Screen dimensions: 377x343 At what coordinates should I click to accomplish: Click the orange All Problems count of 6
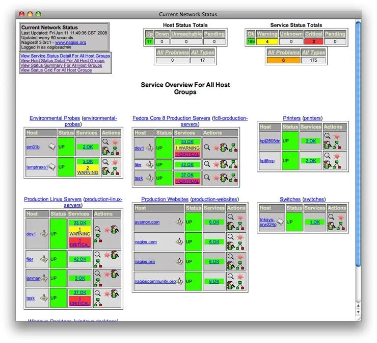pos(283,60)
